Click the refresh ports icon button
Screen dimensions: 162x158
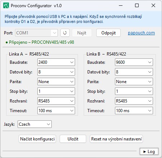(x=65, y=33)
